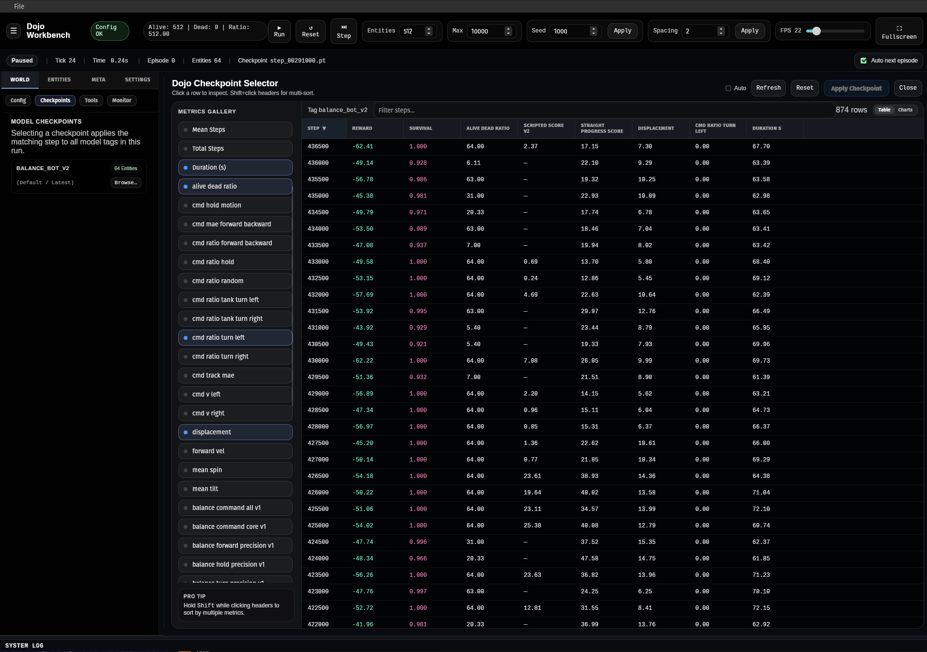Browse checkpoints for BALANCE_BOT_V2
The width and height of the screenshot is (927, 652).
(125, 183)
